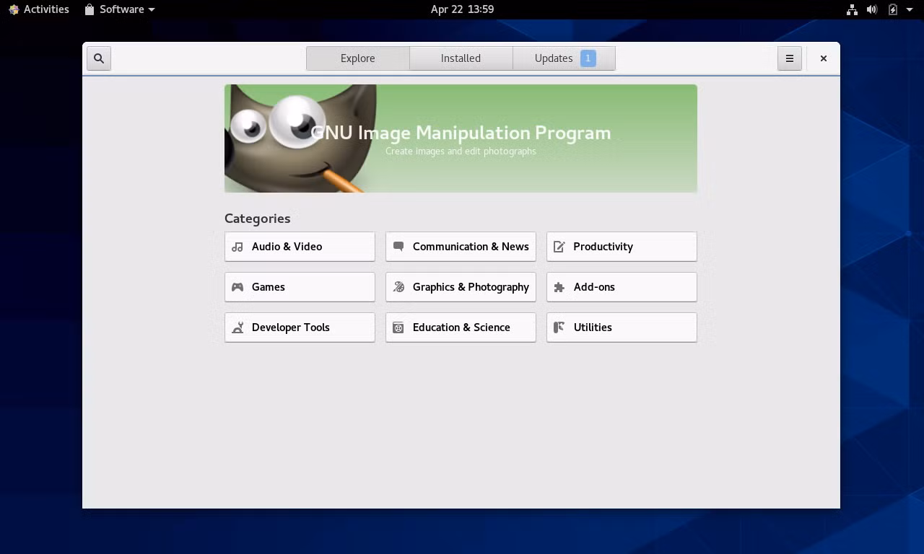Image resolution: width=924 pixels, height=554 pixels.
Task: Switch to the Explore tab
Action: (x=358, y=58)
